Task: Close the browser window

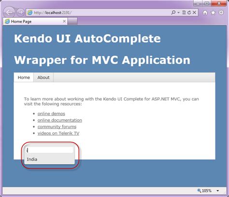Action: [219, 3]
